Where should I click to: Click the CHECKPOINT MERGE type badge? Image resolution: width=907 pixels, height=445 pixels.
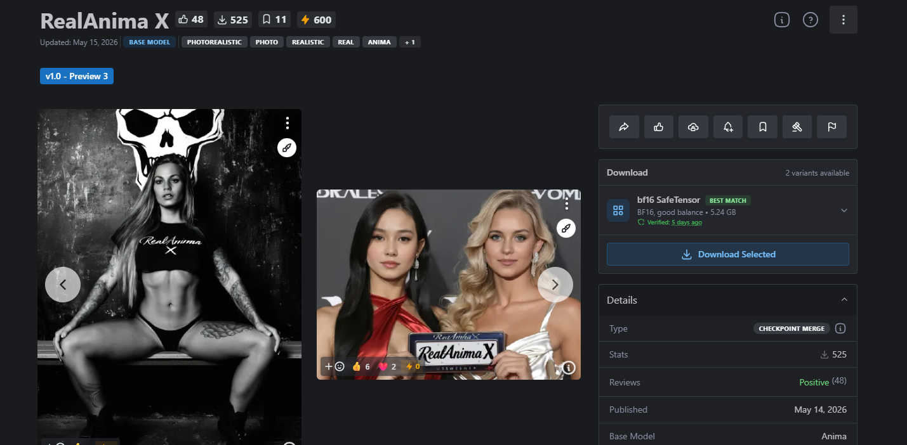(x=792, y=328)
